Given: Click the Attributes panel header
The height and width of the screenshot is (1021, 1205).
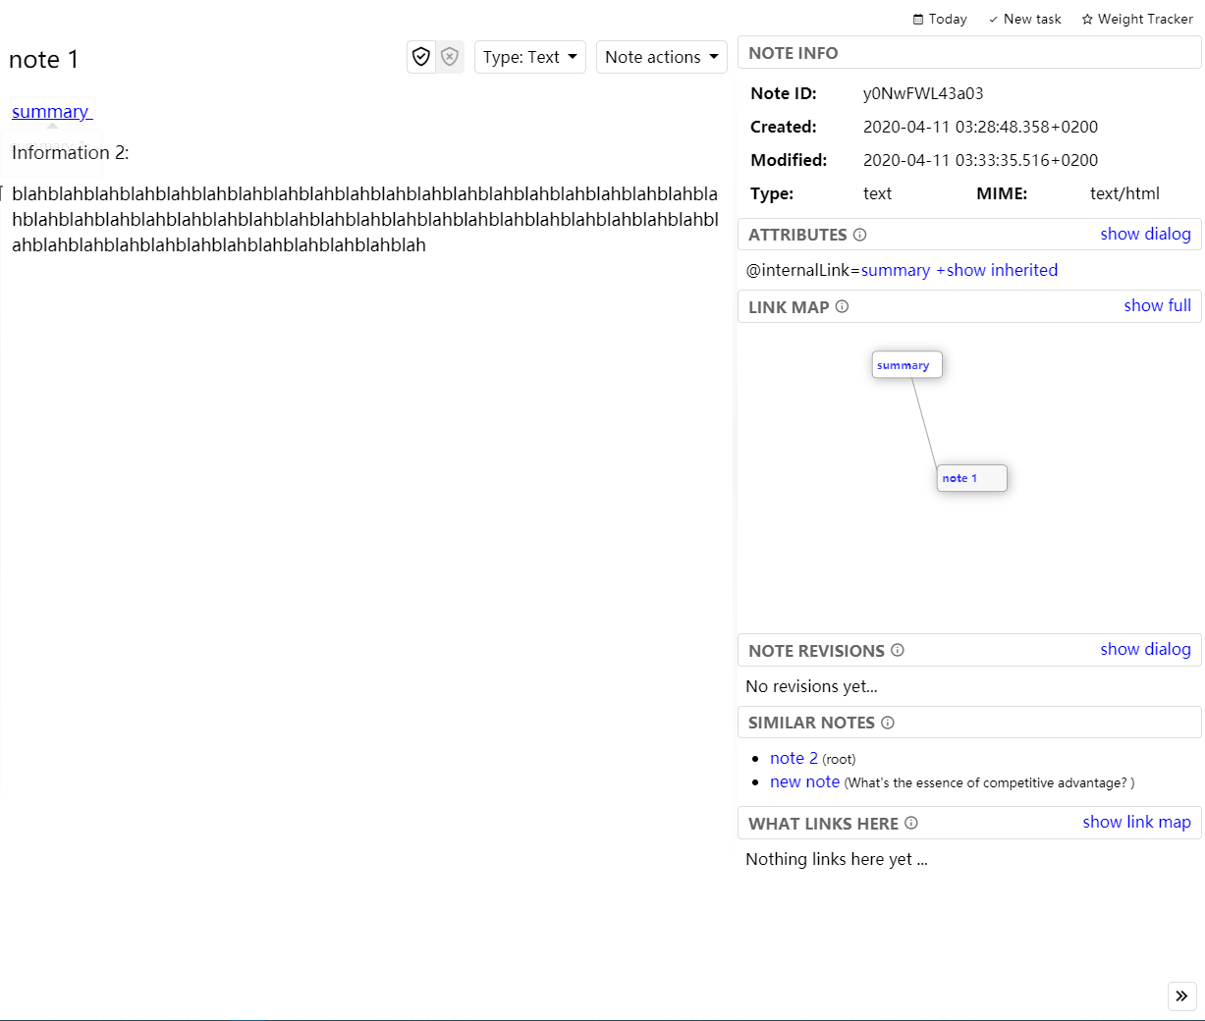Looking at the screenshot, I should (969, 235).
